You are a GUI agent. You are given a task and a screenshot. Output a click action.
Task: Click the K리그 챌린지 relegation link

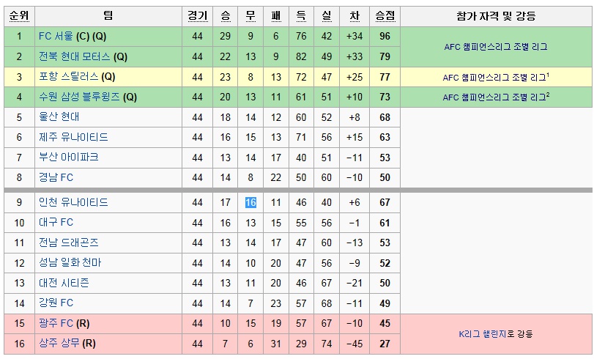pos(483,334)
